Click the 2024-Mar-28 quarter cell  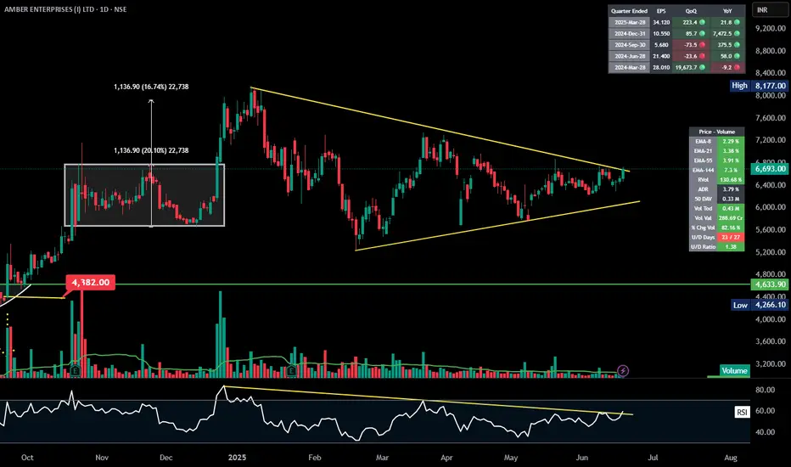[629, 67]
